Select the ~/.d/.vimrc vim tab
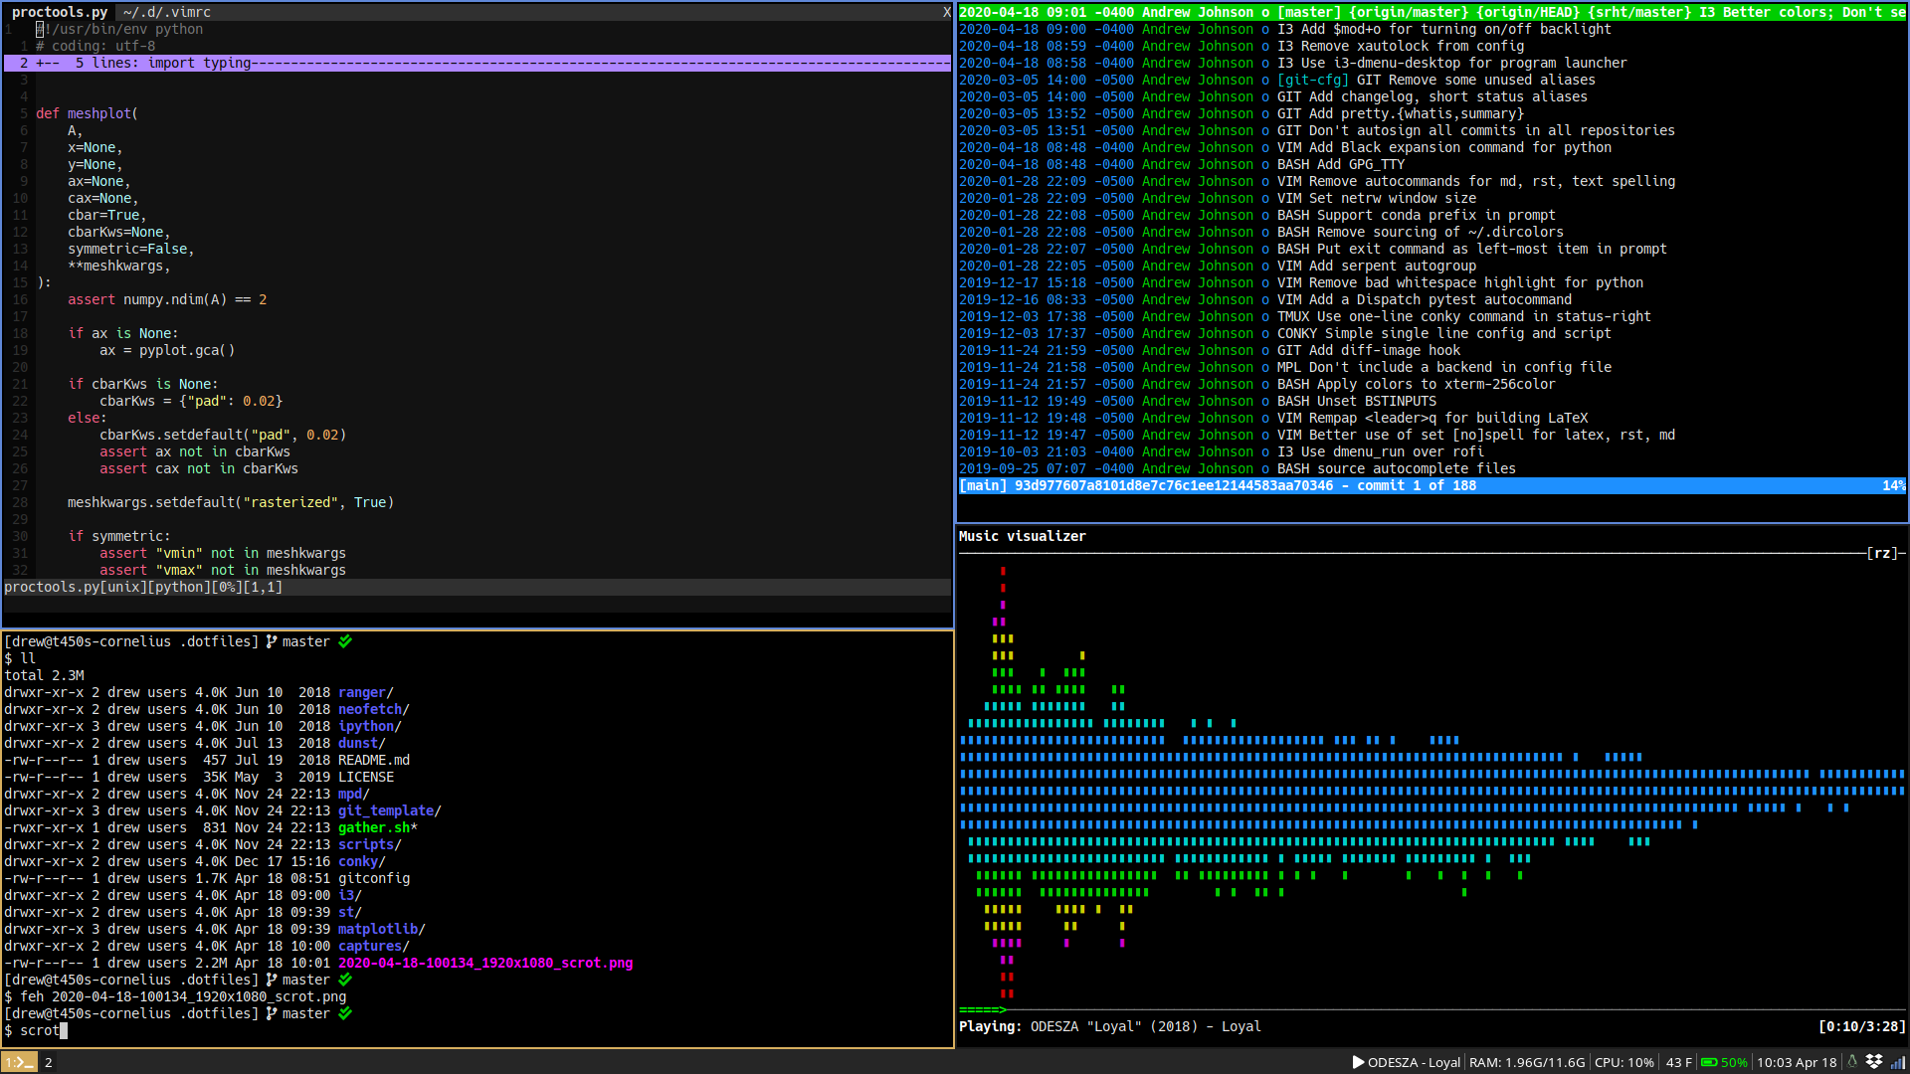Viewport: 1910px width, 1074px height. click(x=166, y=12)
